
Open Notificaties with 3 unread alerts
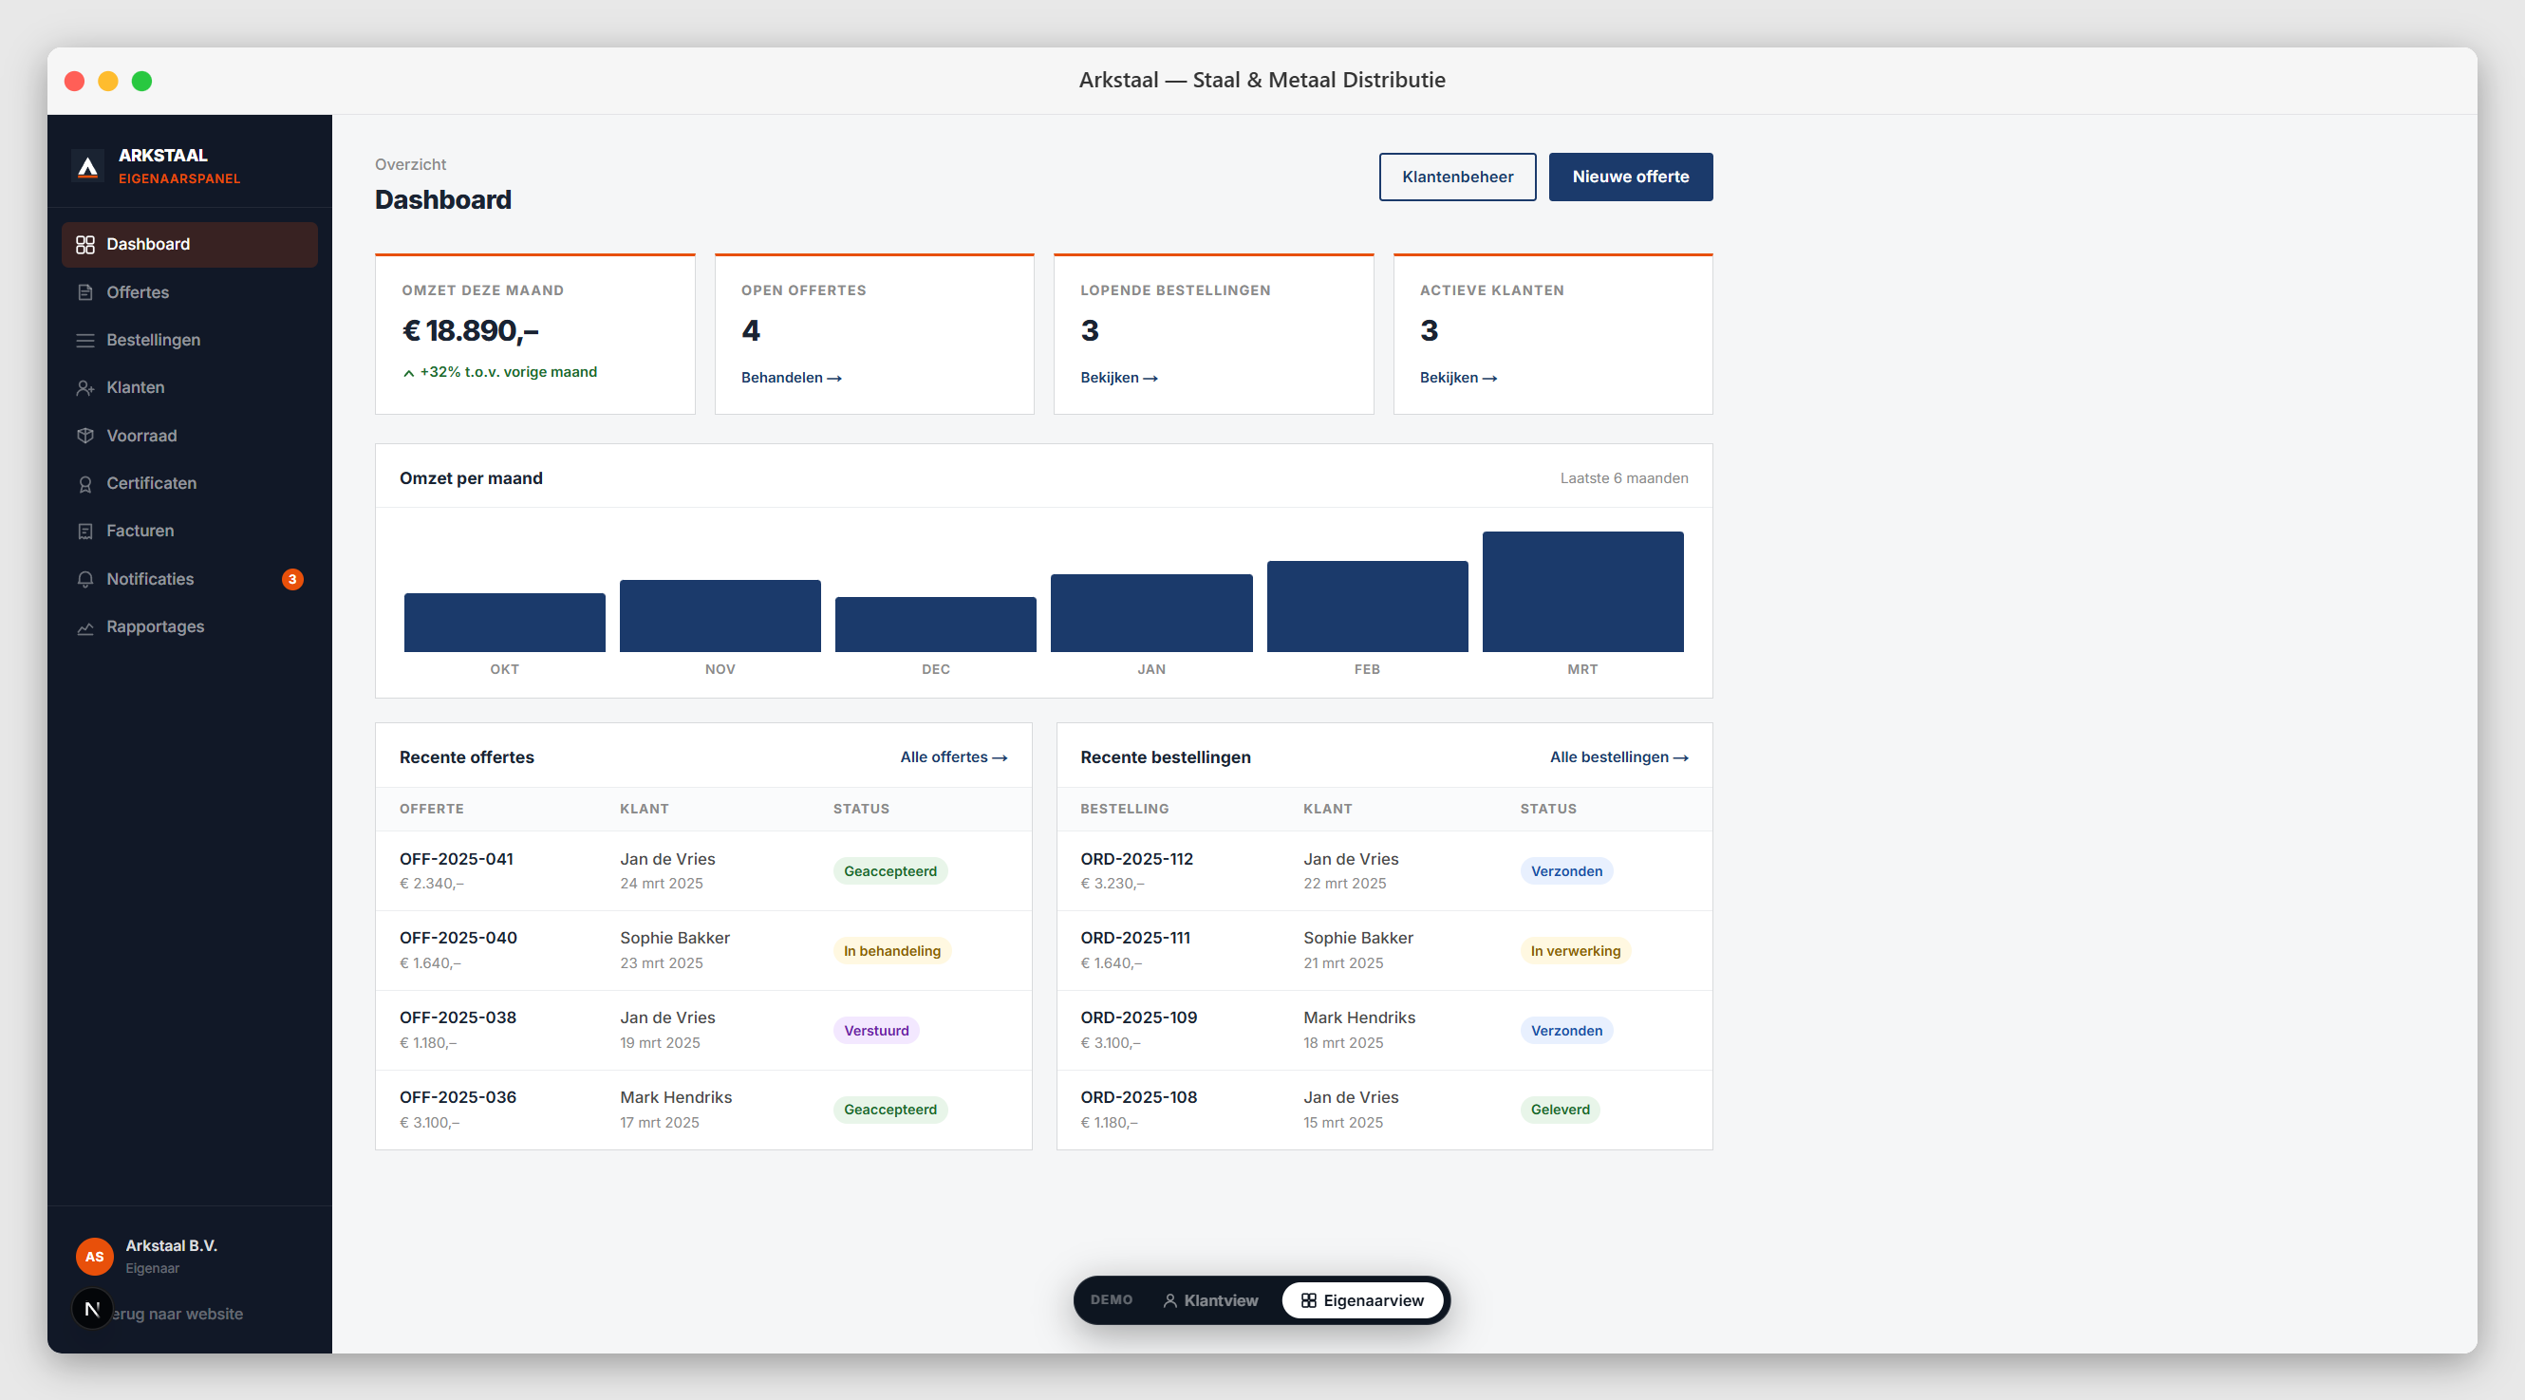pyautogui.click(x=149, y=578)
